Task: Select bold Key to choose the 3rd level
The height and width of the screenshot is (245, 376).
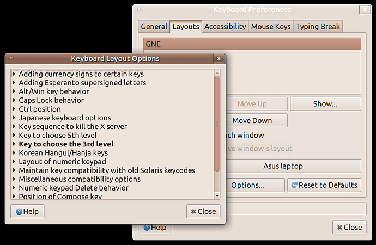Action: (66, 144)
